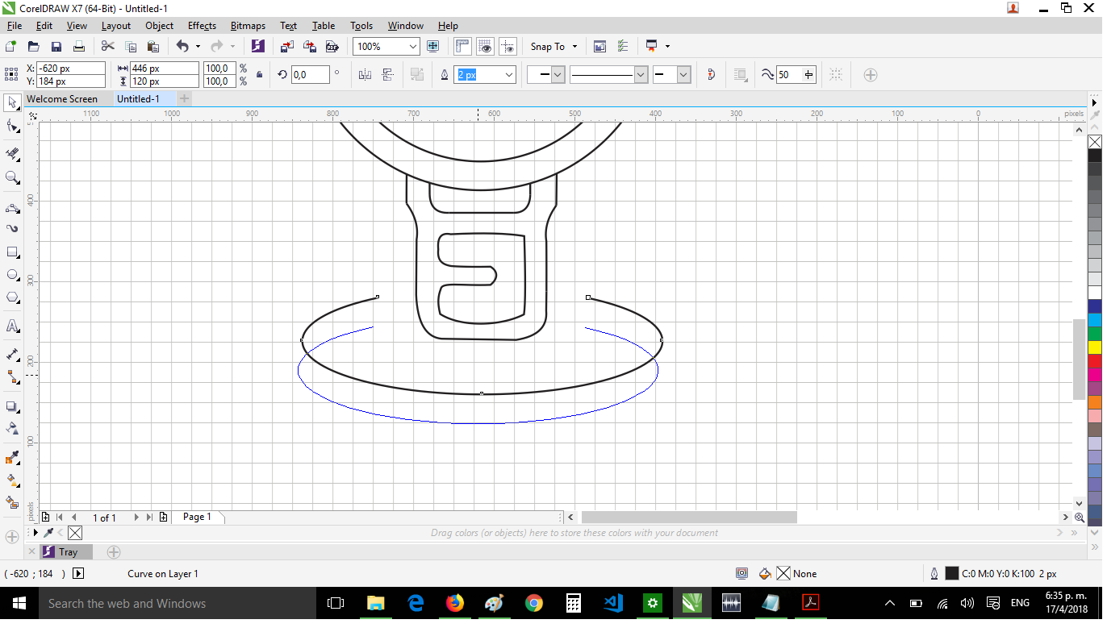Open Chrome from the taskbar
1107x632 pixels.
(x=533, y=603)
